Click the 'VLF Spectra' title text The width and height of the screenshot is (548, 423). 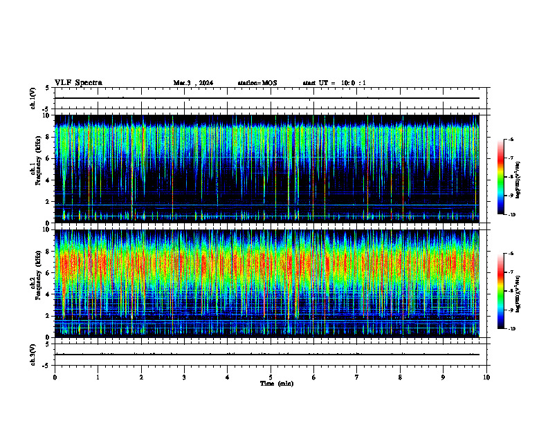click(x=78, y=83)
